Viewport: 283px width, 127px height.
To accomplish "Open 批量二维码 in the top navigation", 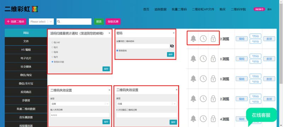I will pos(179,10).
